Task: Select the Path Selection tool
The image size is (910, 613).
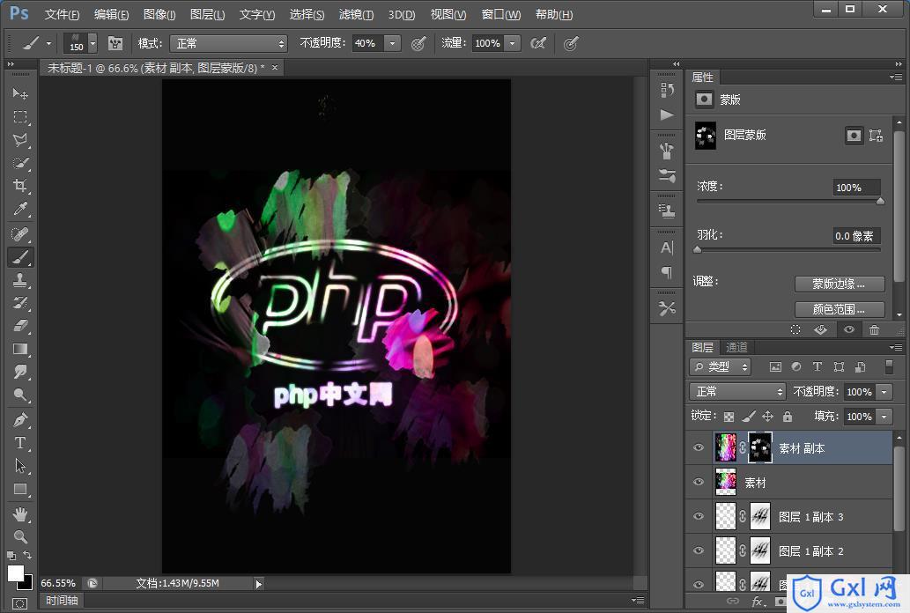Action: point(20,466)
